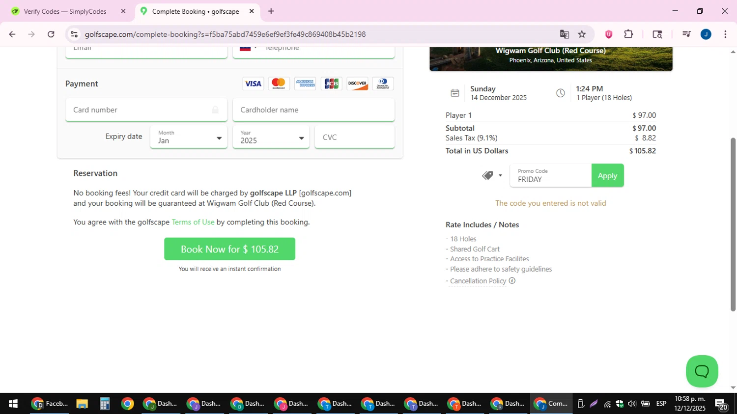
Task: Click the Wigwam Golf Club course image
Action: point(551,59)
